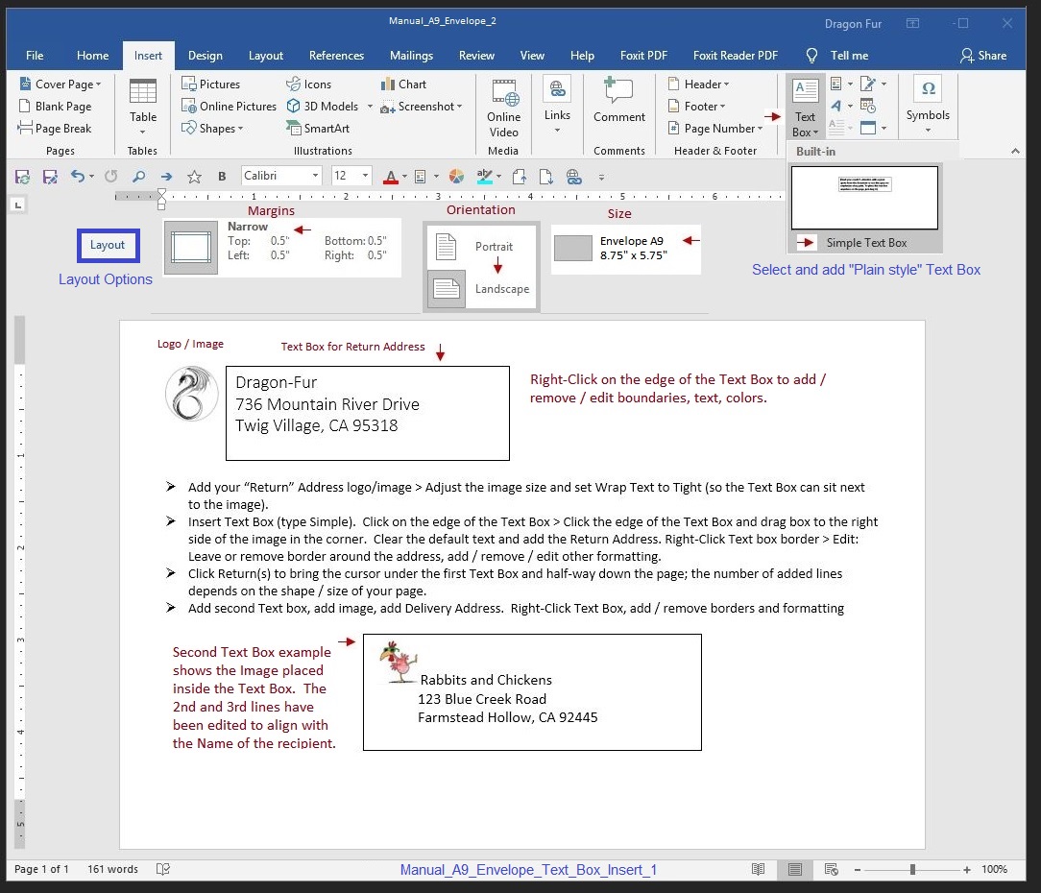1041x893 pixels.
Task: Insert the Date and Time
Action: pyautogui.click(x=868, y=106)
